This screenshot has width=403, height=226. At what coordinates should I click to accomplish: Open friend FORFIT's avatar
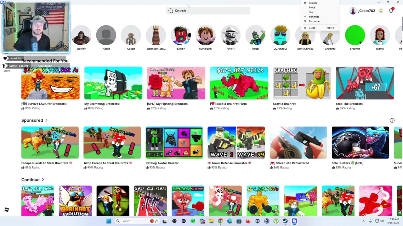click(230, 35)
